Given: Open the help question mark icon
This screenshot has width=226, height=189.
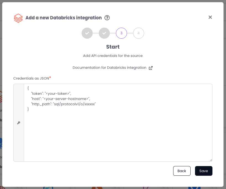Looking at the screenshot, I should pos(107,18).
